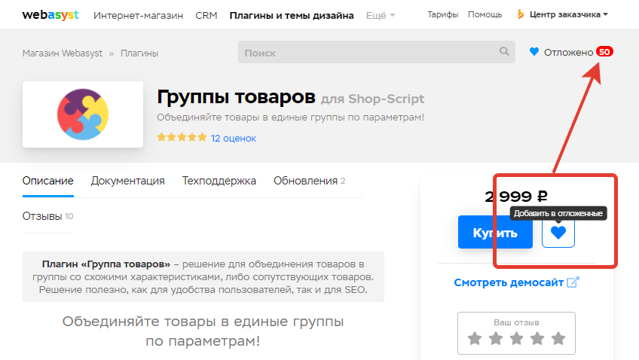This screenshot has width=639, height=360.
Task: Expand the Ещё menu
Action: coord(381,16)
